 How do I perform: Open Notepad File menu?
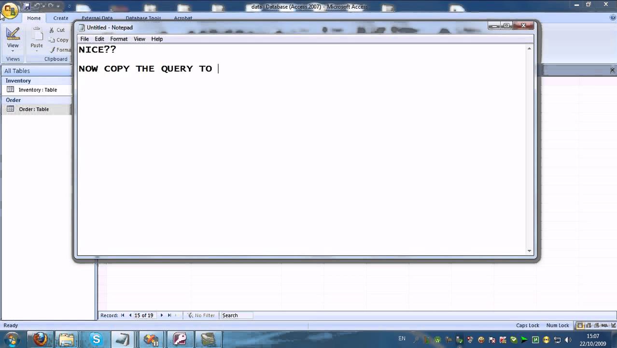coord(84,39)
